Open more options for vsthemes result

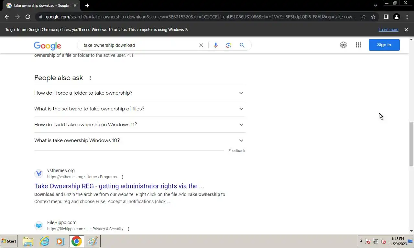(x=122, y=177)
